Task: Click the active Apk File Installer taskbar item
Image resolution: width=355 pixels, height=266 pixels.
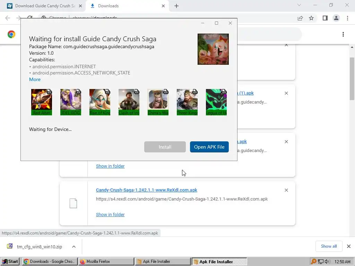Action: tap(219, 261)
